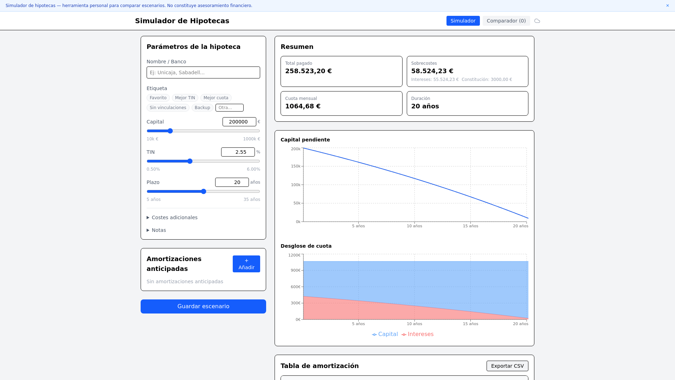The width and height of the screenshot is (675, 380).
Task: Switch to the Simulador tab
Action: tap(463, 21)
